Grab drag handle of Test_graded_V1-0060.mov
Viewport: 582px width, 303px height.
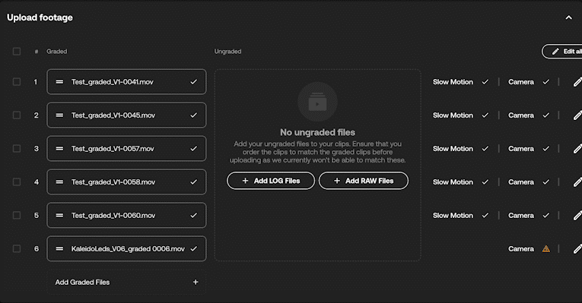[59, 215]
